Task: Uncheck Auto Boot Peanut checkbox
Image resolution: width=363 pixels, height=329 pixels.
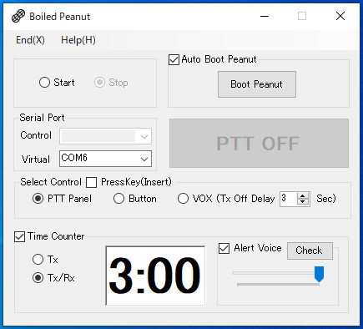Action: click(x=174, y=59)
